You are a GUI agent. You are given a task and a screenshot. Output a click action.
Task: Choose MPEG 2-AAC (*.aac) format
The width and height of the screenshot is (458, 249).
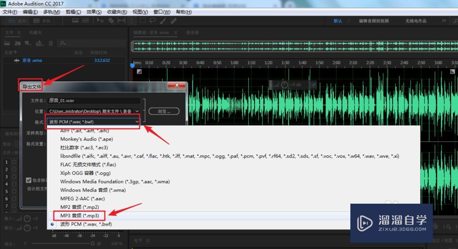[x=82, y=199]
